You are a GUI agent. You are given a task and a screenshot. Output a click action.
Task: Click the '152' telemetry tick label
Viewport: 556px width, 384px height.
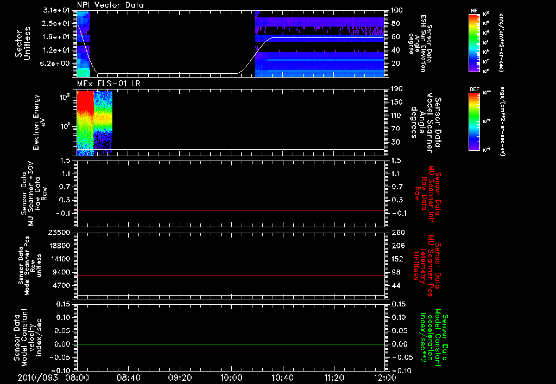(x=397, y=259)
